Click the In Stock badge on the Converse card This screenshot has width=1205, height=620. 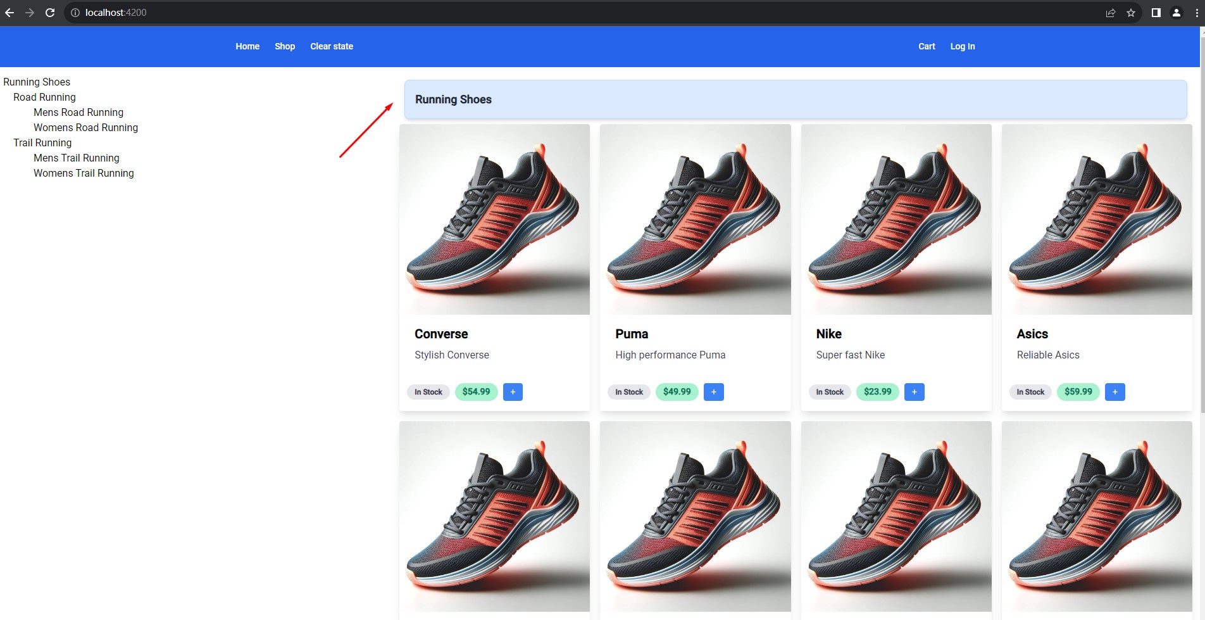point(428,392)
